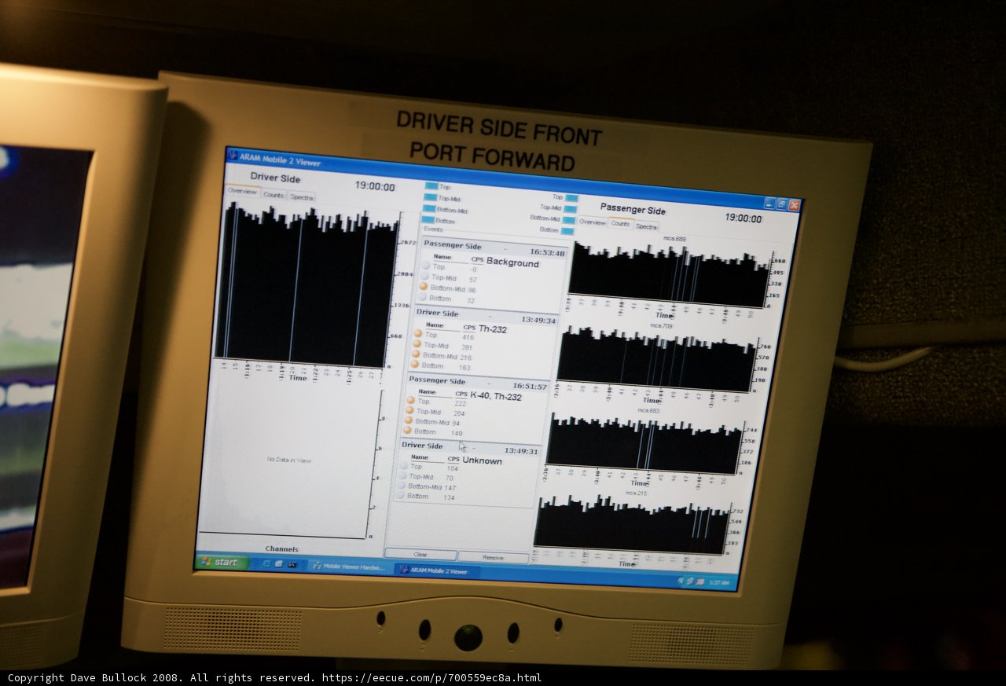1006x686 pixels.
Task: Click the 'K-40, Th-232' isotope label
Action: click(496, 397)
